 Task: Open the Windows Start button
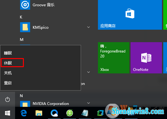click(x=8, y=113)
